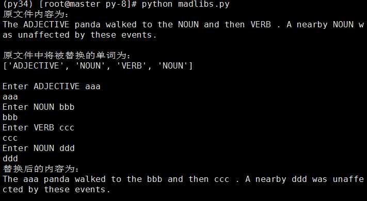
Task: Click the '替换后的内容为:' heading line
Action: [x=41, y=169]
